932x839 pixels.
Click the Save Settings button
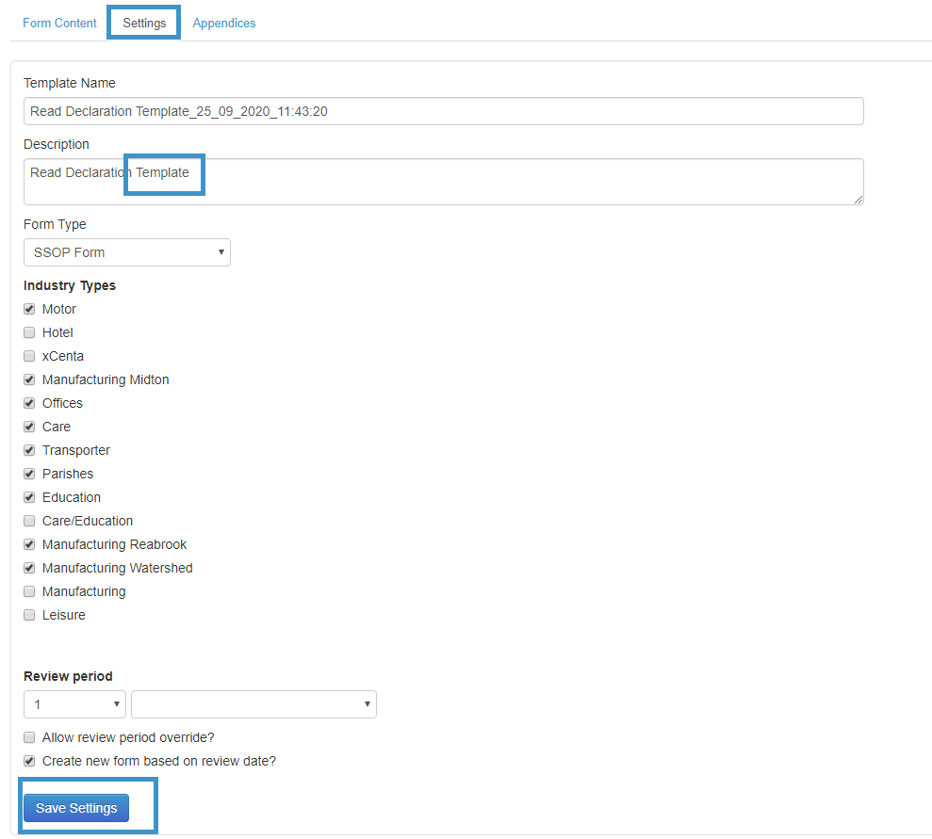click(x=76, y=808)
